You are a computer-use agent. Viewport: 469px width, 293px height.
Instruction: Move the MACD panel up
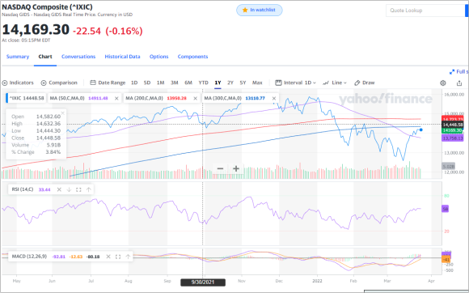pyautogui.click(x=128, y=257)
